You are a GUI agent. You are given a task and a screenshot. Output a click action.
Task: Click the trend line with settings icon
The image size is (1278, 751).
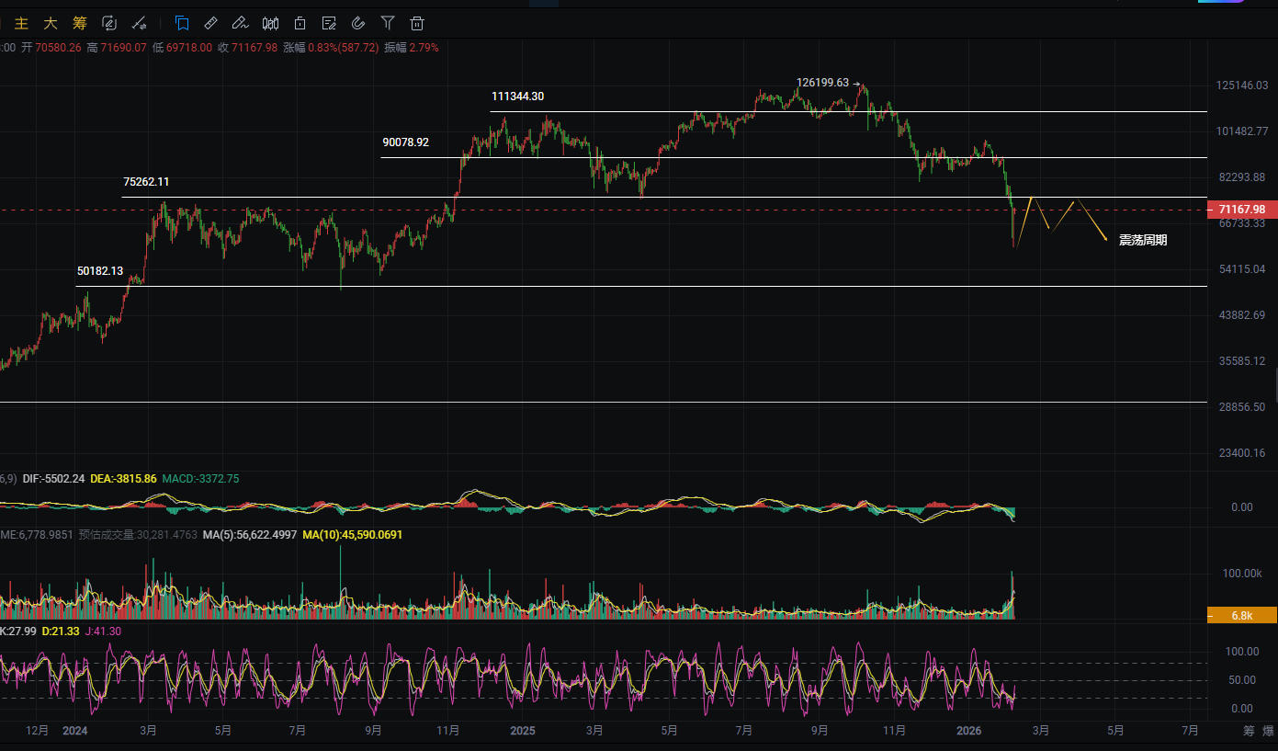(140, 23)
